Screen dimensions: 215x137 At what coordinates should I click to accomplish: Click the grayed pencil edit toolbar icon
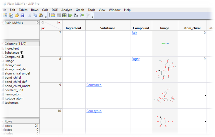coord(88,15)
